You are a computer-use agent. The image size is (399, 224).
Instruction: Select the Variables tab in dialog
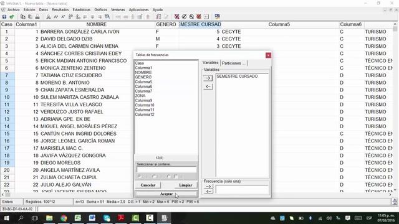click(211, 63)
